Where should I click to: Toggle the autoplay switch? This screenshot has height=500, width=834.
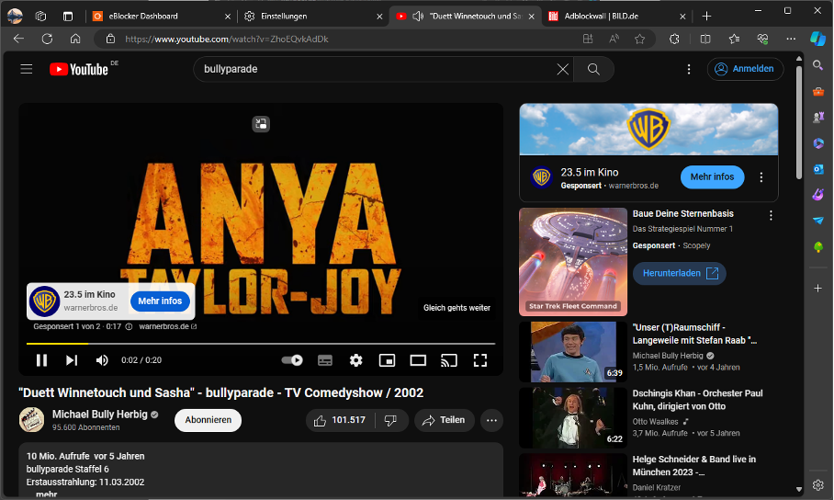pyautogui.click(x=292, y=360)
